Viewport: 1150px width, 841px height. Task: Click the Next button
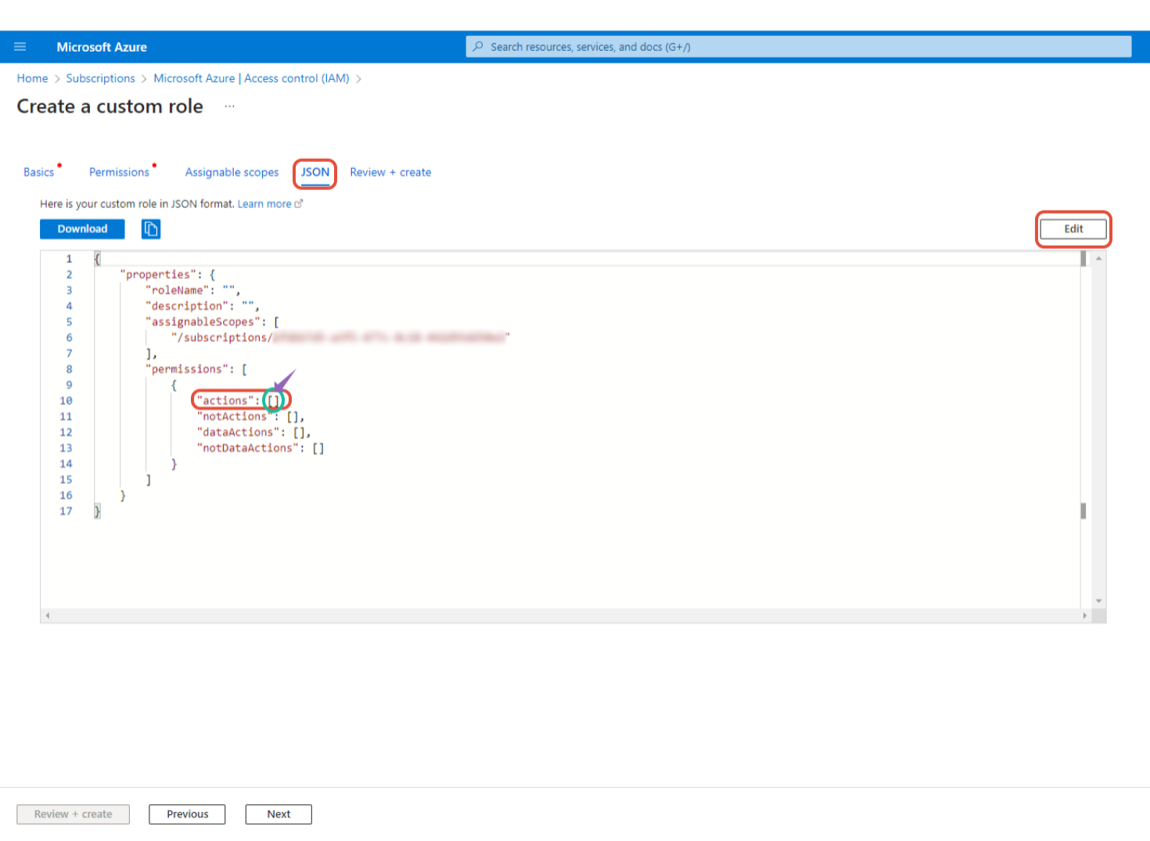coord(279,814)
